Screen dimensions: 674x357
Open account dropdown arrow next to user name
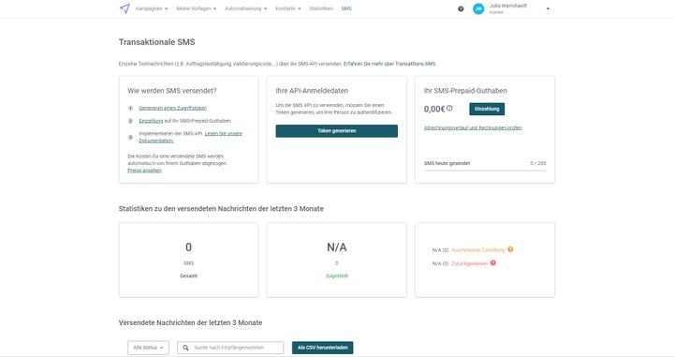(x=548, y=8)
